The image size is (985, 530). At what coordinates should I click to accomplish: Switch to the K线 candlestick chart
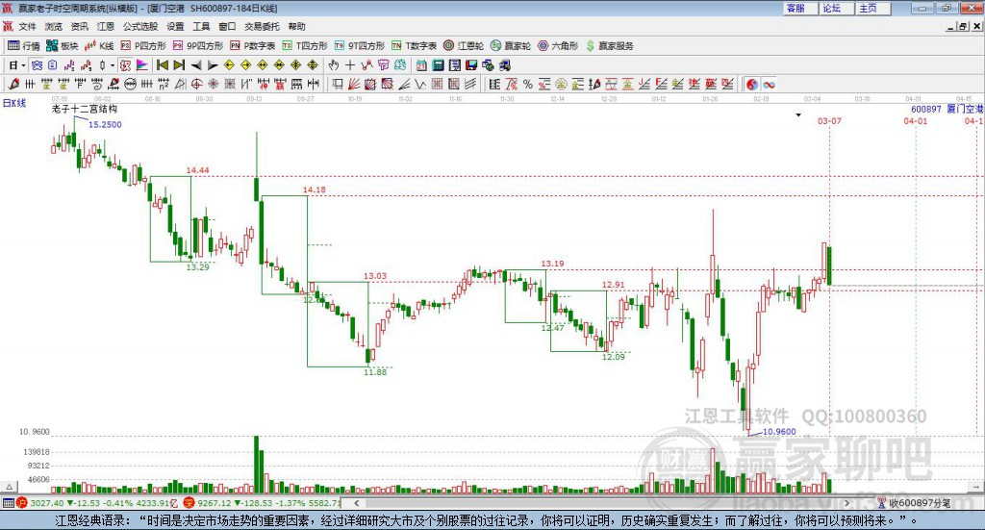(x=99, y=46)
